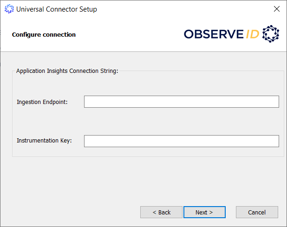
Task: Click the Universal Connector Setup title bar icon
Action: (x=9, y=9)
